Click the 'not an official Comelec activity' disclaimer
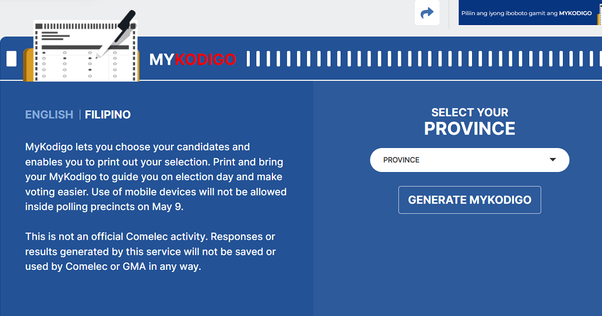This screenshot has width=602, height=316. 150,251
